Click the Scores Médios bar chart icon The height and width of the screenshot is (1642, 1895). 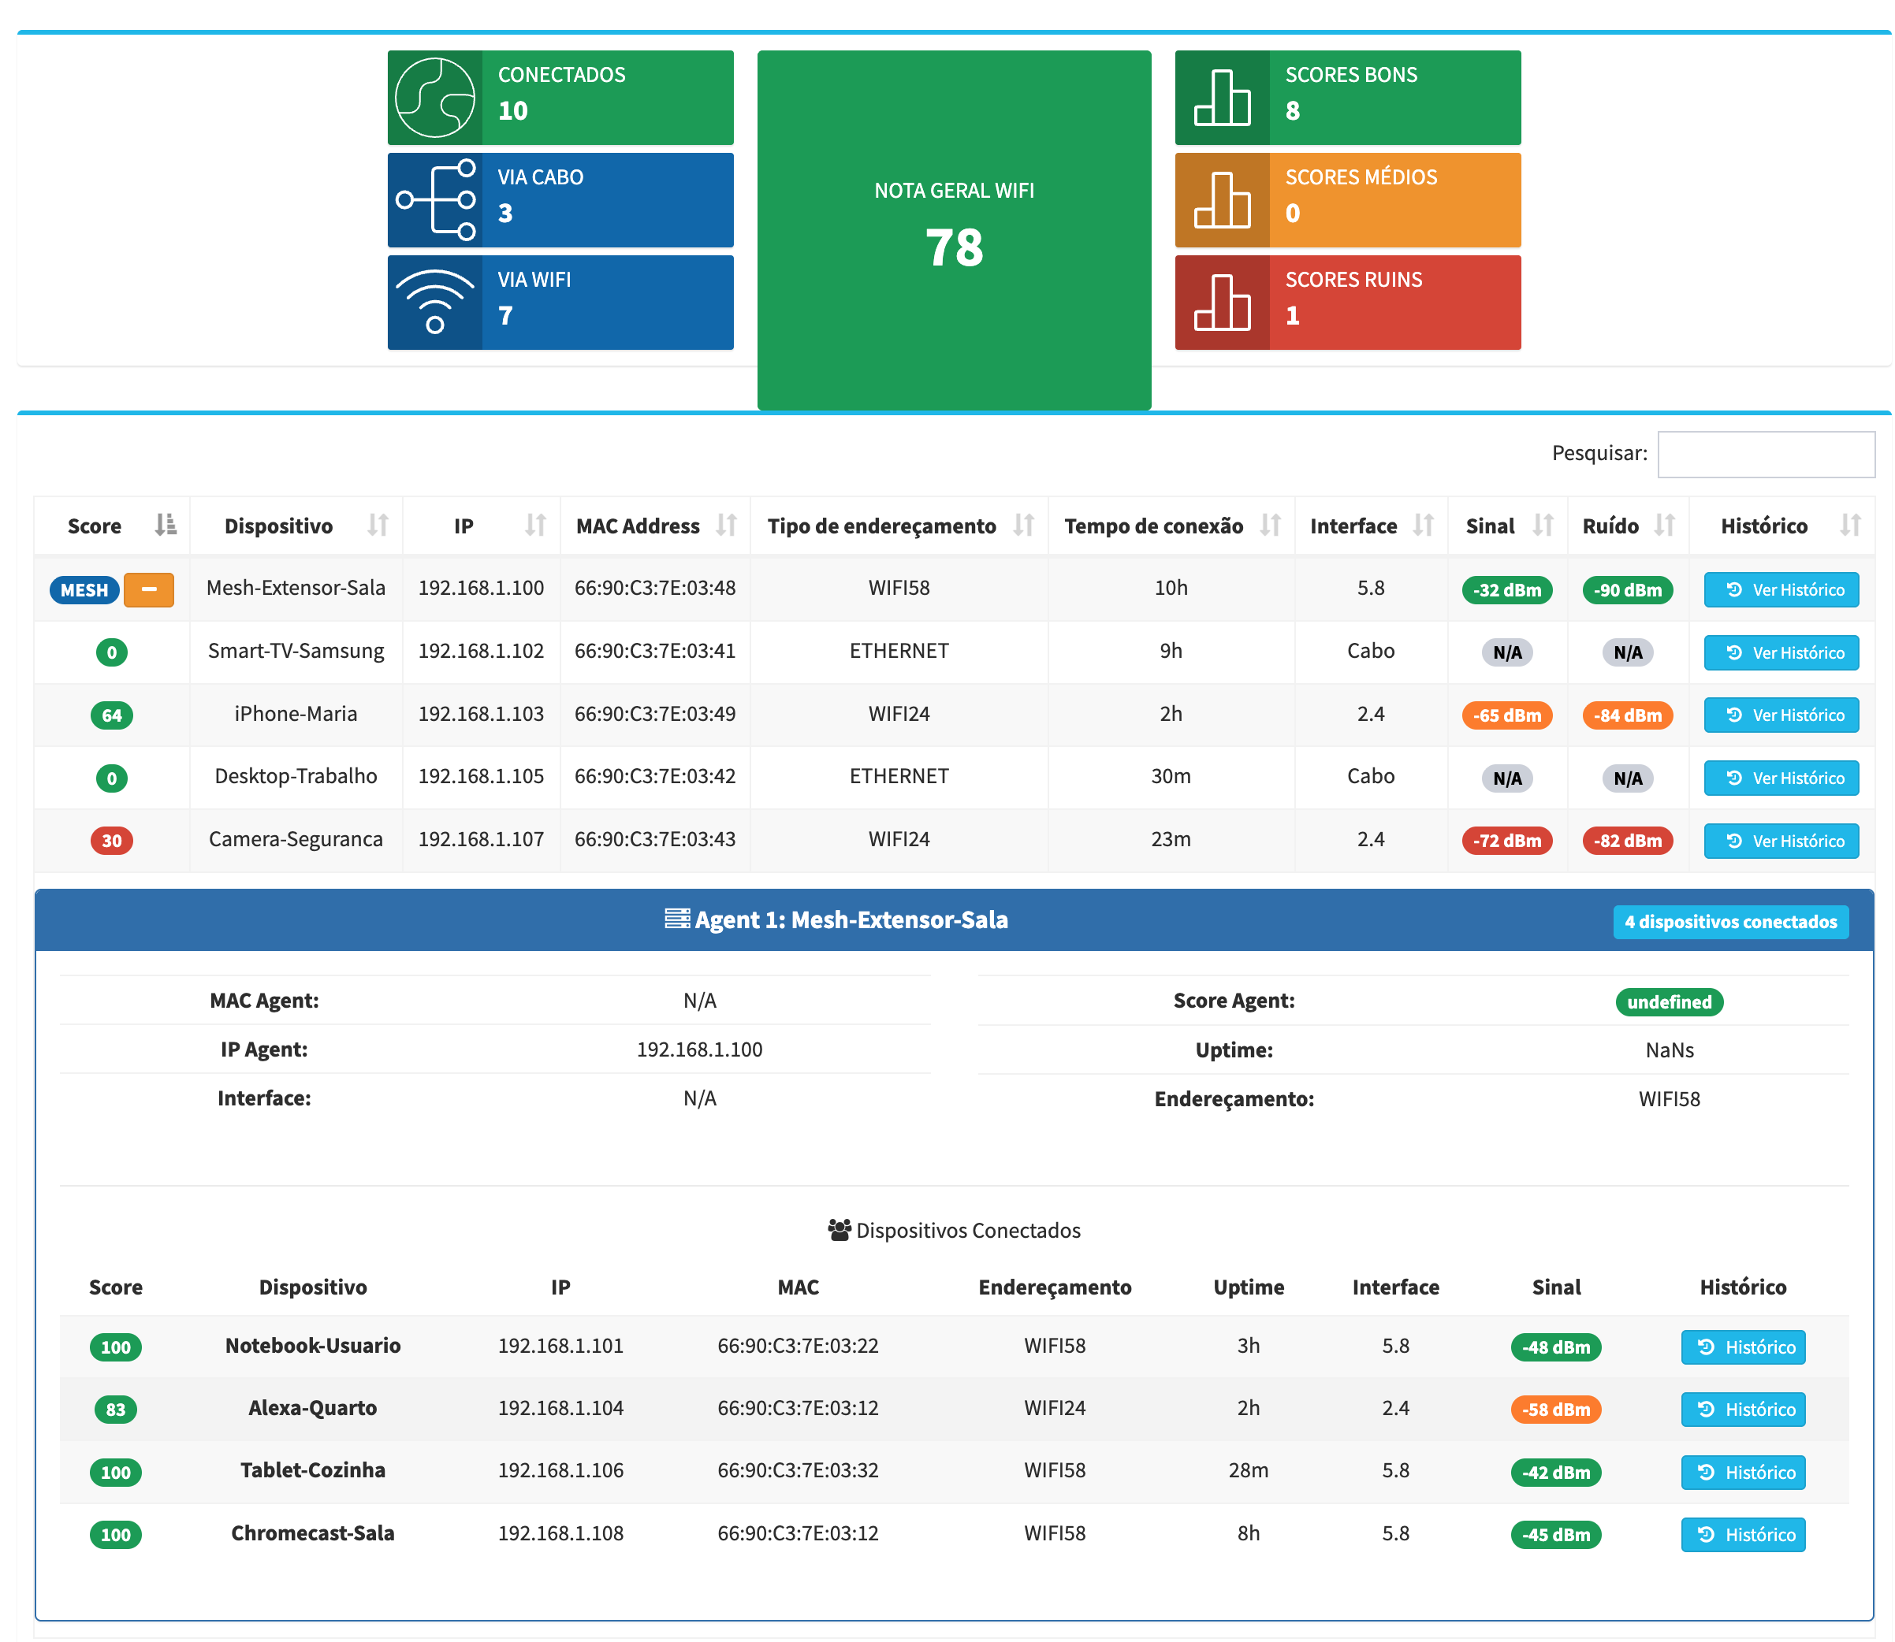tap(1221, 200)
